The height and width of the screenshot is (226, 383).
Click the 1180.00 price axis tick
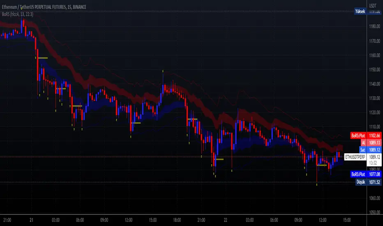point(374,26)
